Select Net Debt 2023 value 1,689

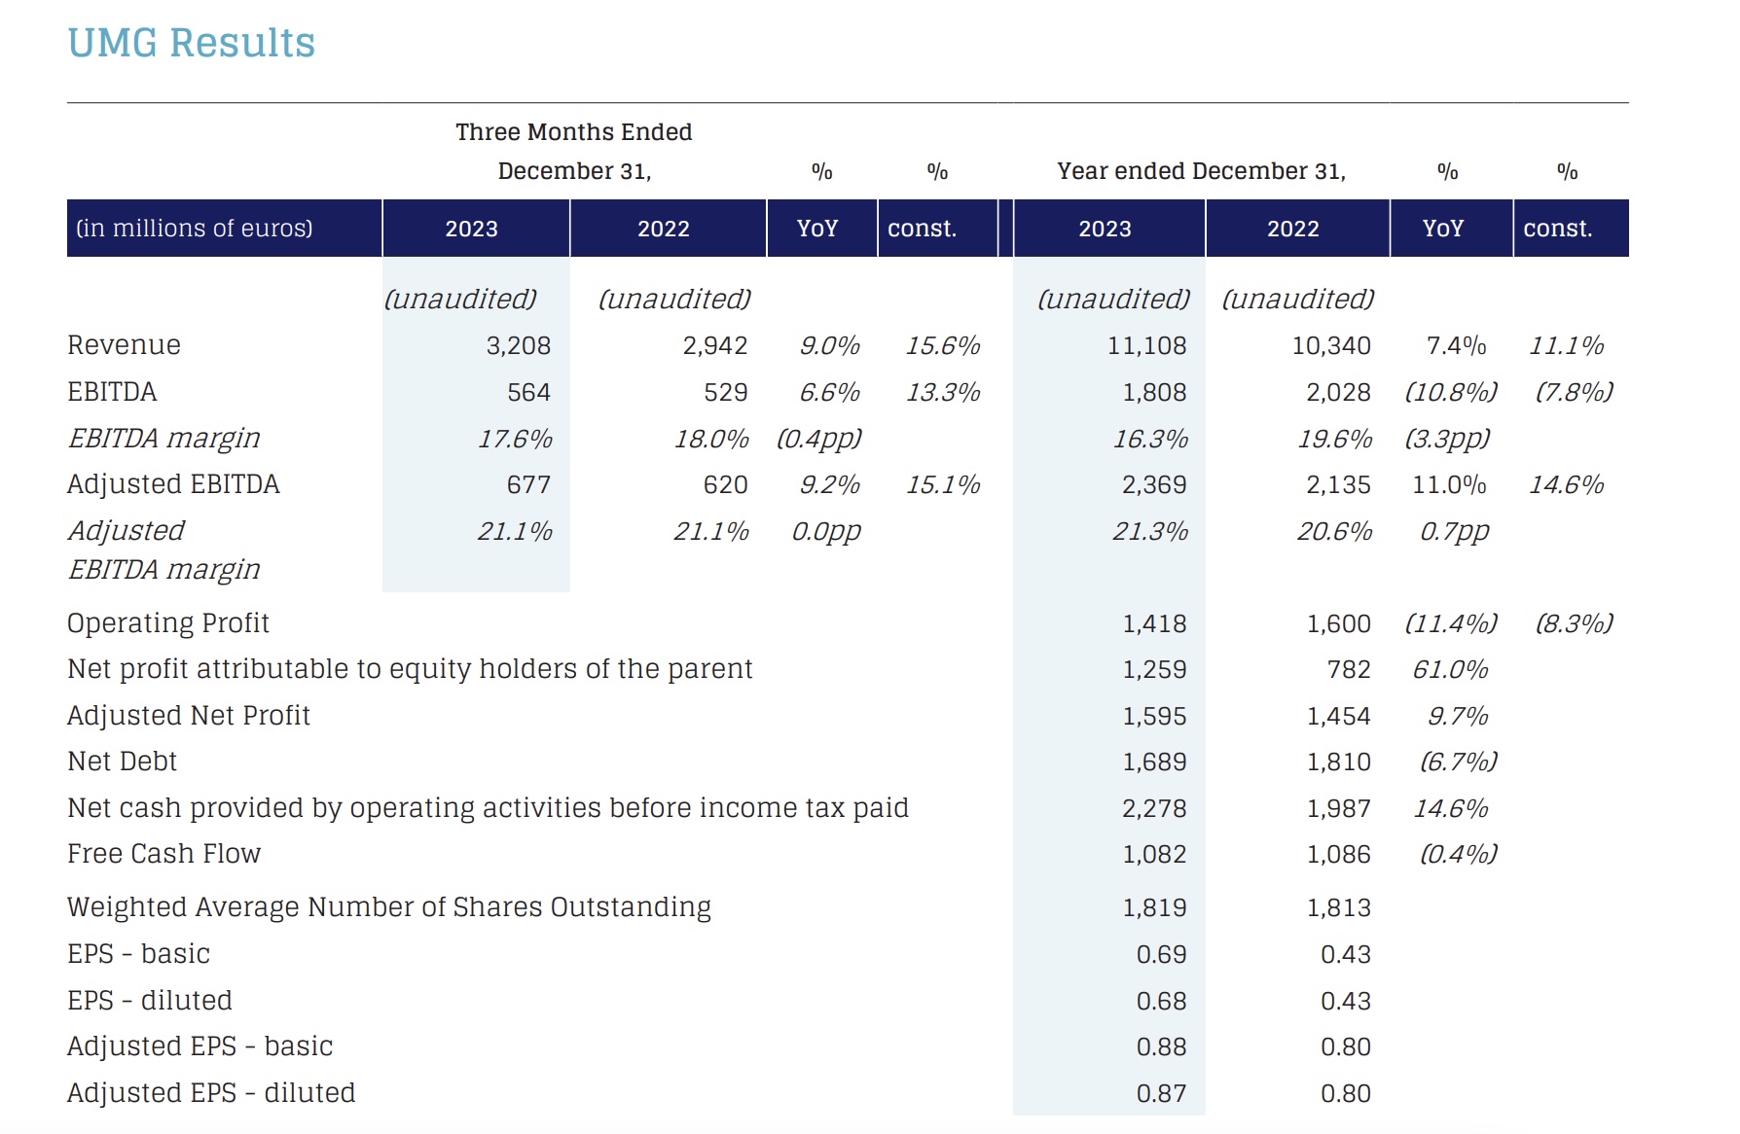coord(1154,762)
